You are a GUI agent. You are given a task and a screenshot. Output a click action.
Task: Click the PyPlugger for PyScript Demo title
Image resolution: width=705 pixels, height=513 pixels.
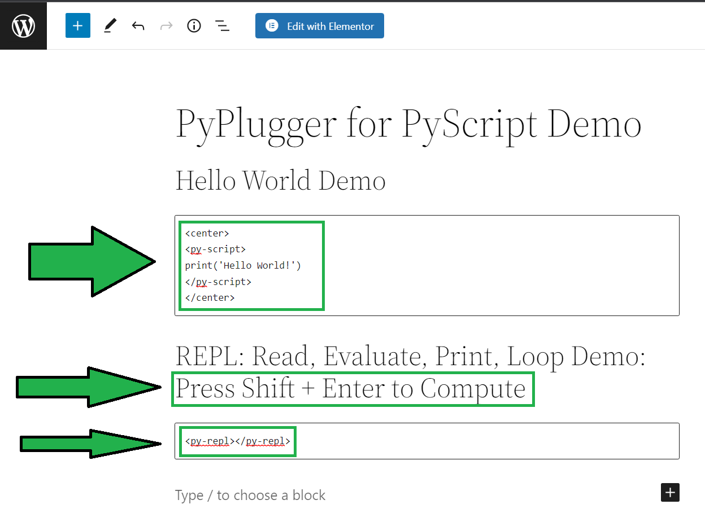pyautogui.click(x=408, y=123)
